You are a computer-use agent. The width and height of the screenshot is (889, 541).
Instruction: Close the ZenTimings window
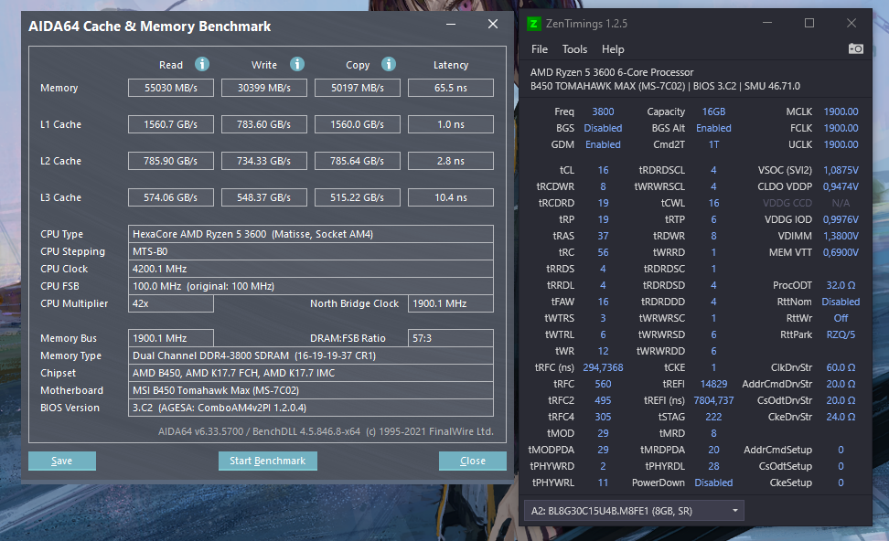coord(851,23)
